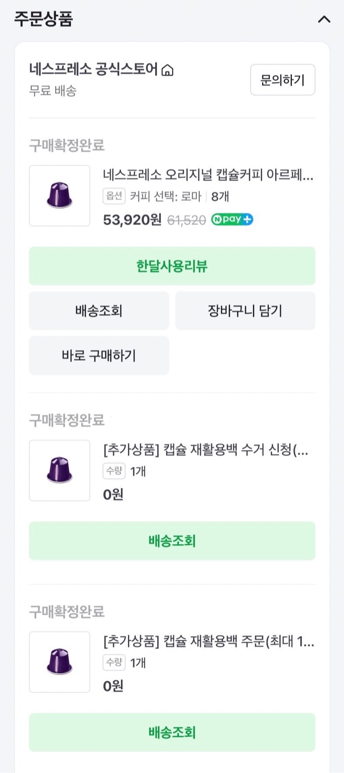
Task: Tap the 수량 badge on 재활용백 수거 item
Action: 114,471
